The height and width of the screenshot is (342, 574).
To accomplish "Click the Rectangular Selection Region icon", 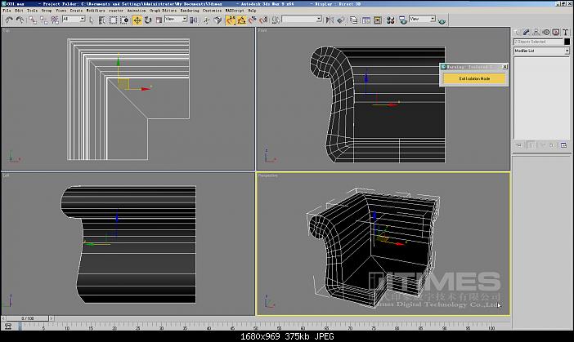I will tap(113, 20).
